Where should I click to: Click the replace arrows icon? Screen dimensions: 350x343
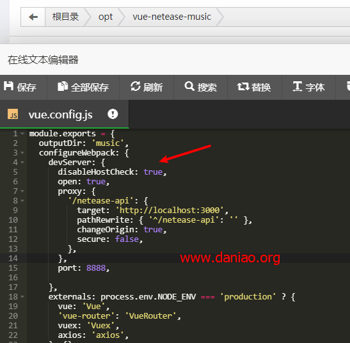243,86
